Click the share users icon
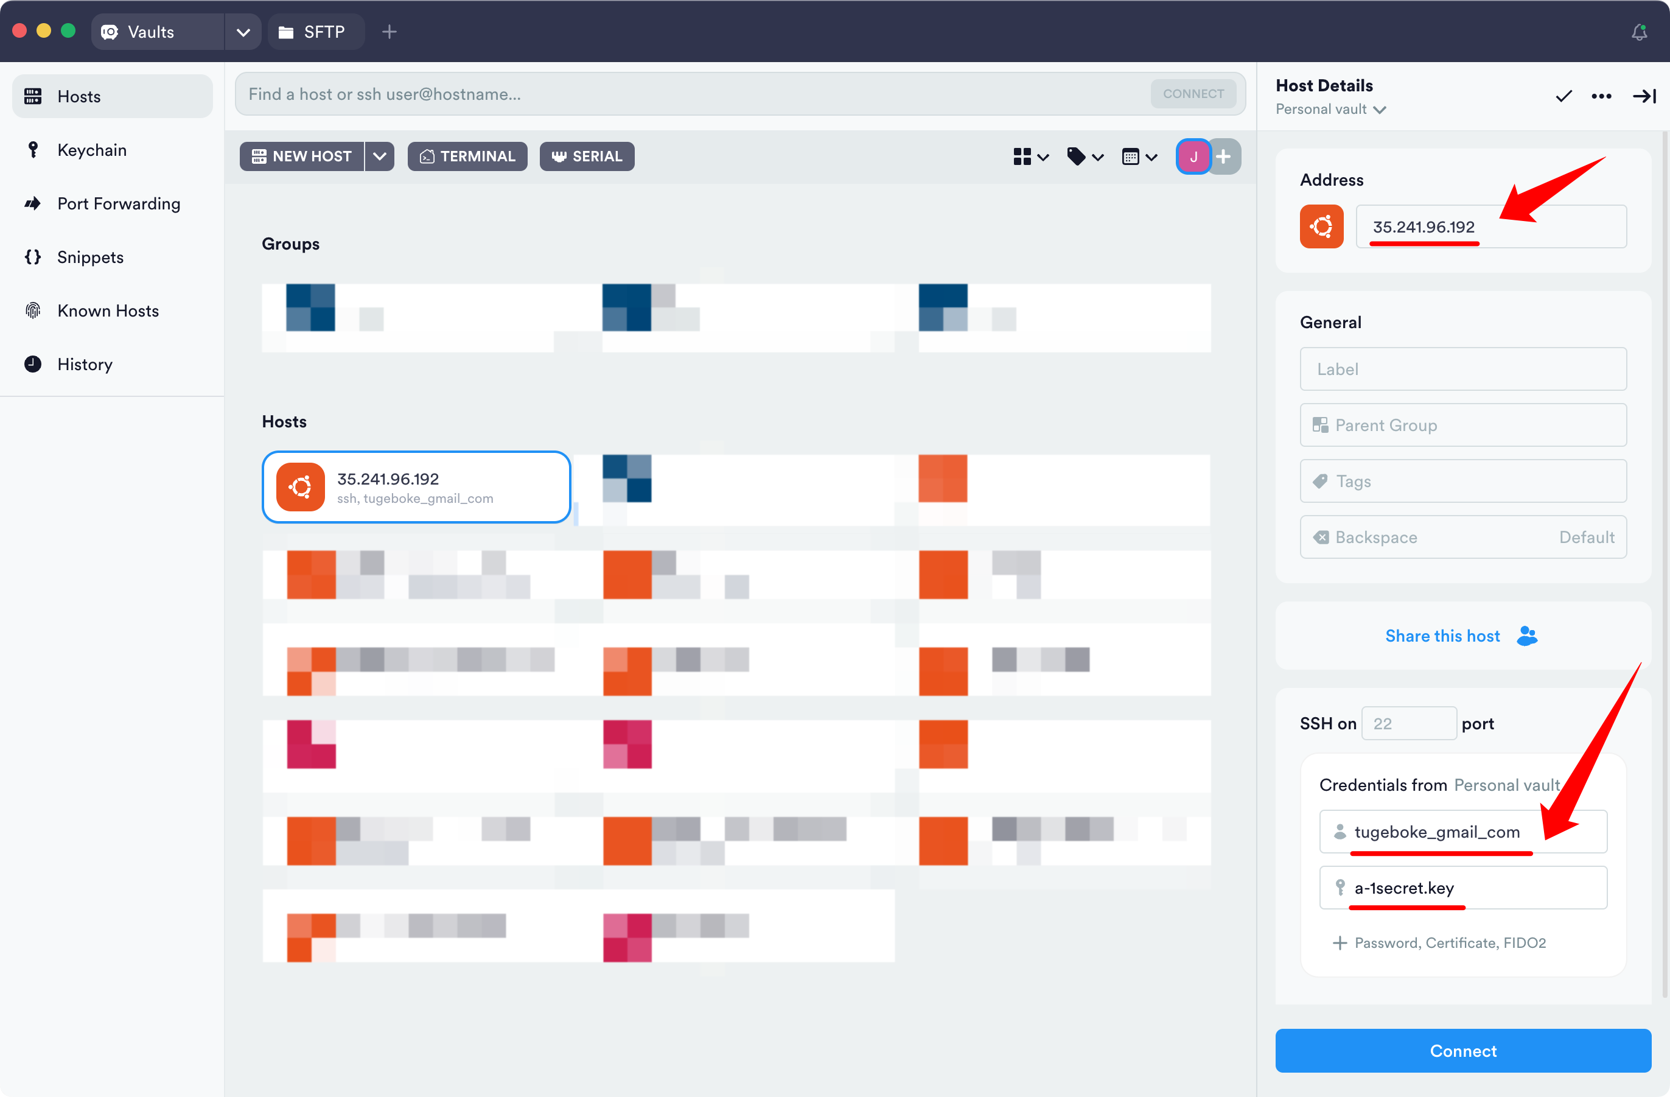 [x=1527, y=636]
